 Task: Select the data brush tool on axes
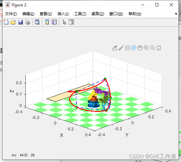tap(121, 48)
